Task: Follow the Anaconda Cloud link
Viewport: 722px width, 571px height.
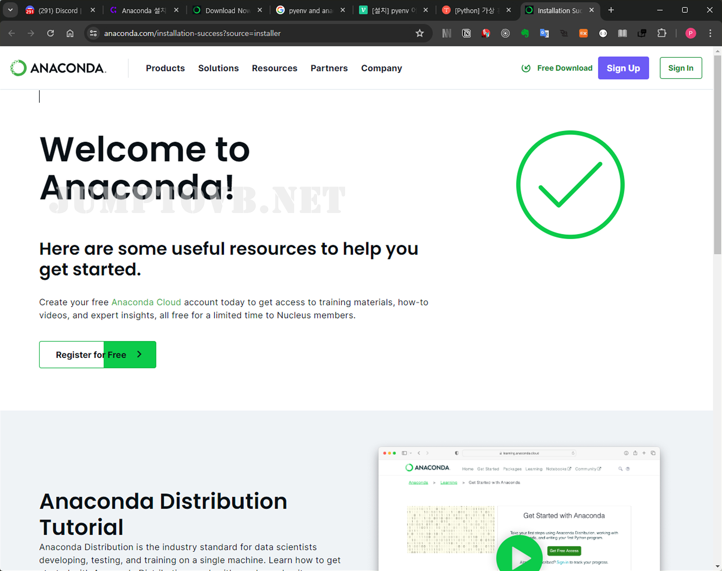Action: pyautogui.click(x=146, y=302)
